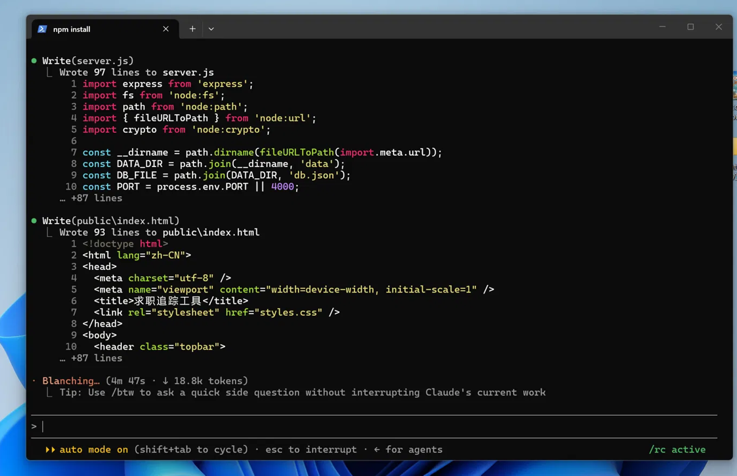Screen dimensions: 737x476
Task: Click the '18.8k tokens' counter
Action: point(208,381)
